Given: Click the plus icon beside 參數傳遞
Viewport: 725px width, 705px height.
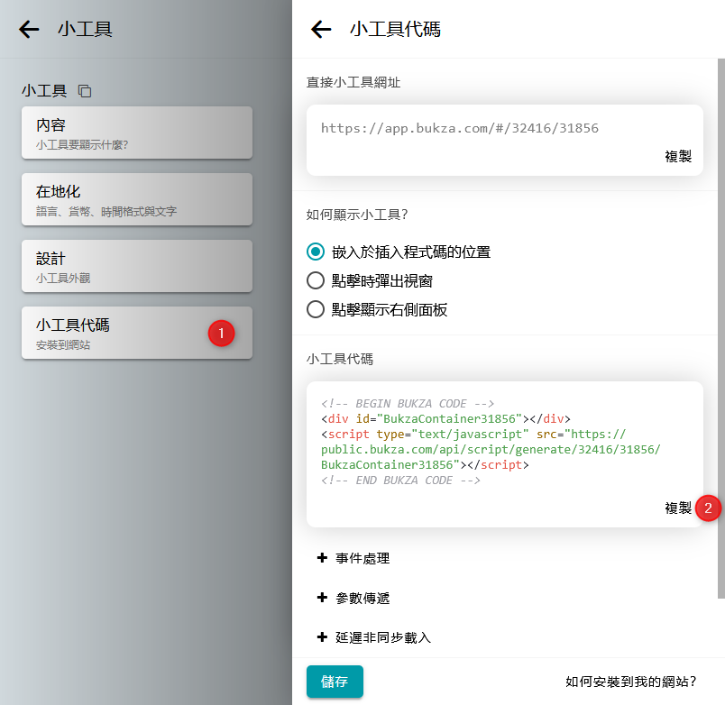Looking at the screenshot, I should coord(322,598).
